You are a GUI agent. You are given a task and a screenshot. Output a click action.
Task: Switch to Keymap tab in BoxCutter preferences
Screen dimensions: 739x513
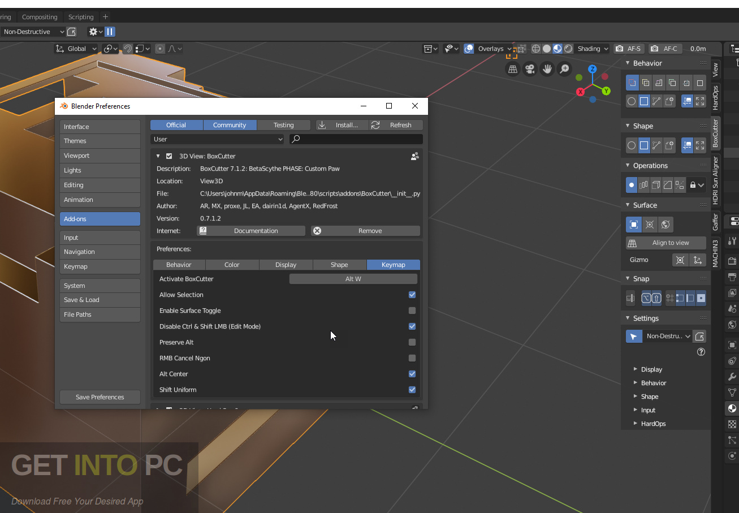[x=394, y=265]
